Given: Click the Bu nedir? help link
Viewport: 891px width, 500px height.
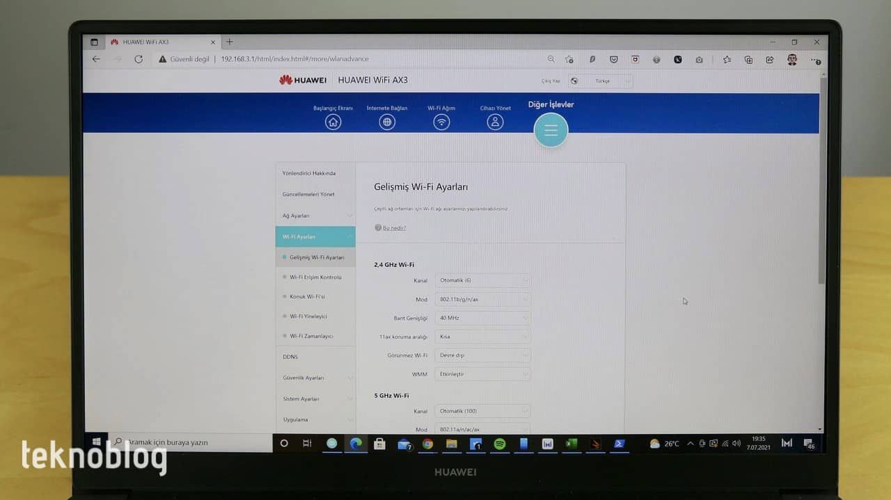Looking at the screenshot, I should (394, 228).
